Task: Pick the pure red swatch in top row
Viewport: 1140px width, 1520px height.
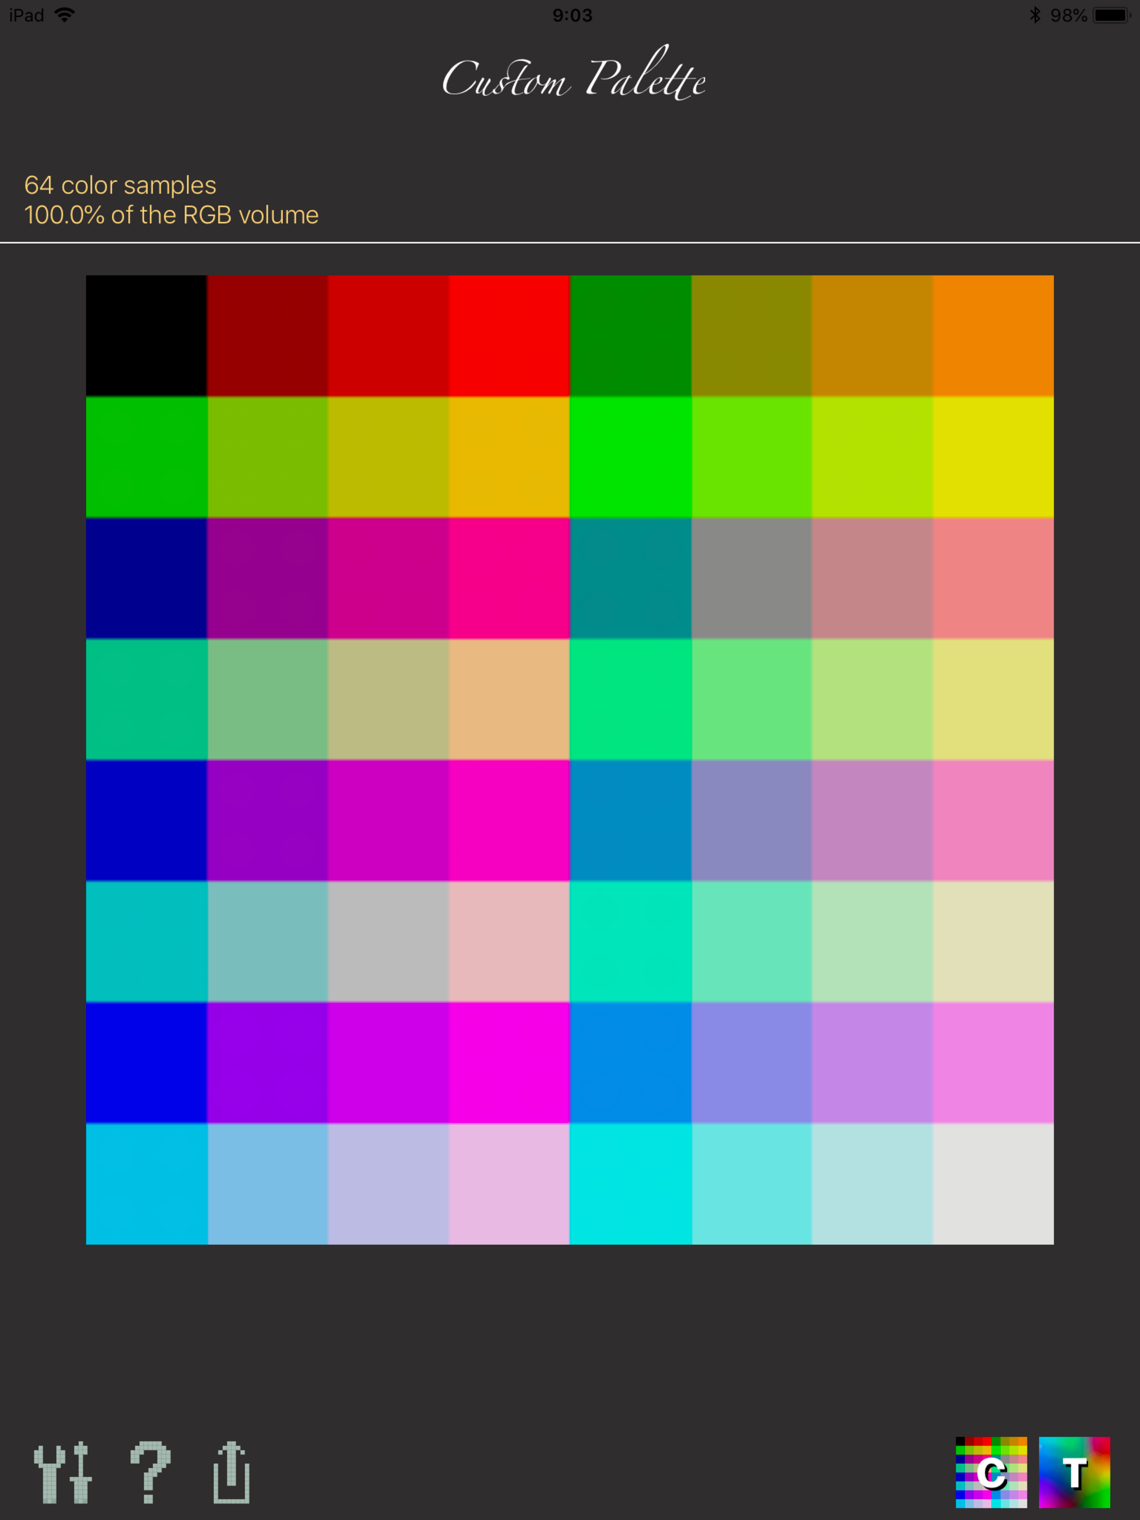Action: click(x=509, y=335)
